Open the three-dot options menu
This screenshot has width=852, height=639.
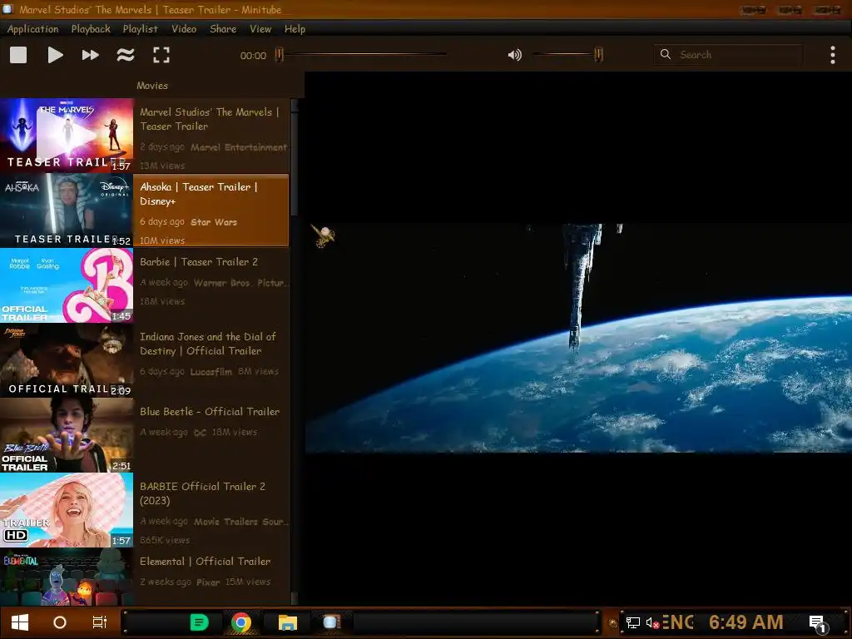(x=832, y=55)
